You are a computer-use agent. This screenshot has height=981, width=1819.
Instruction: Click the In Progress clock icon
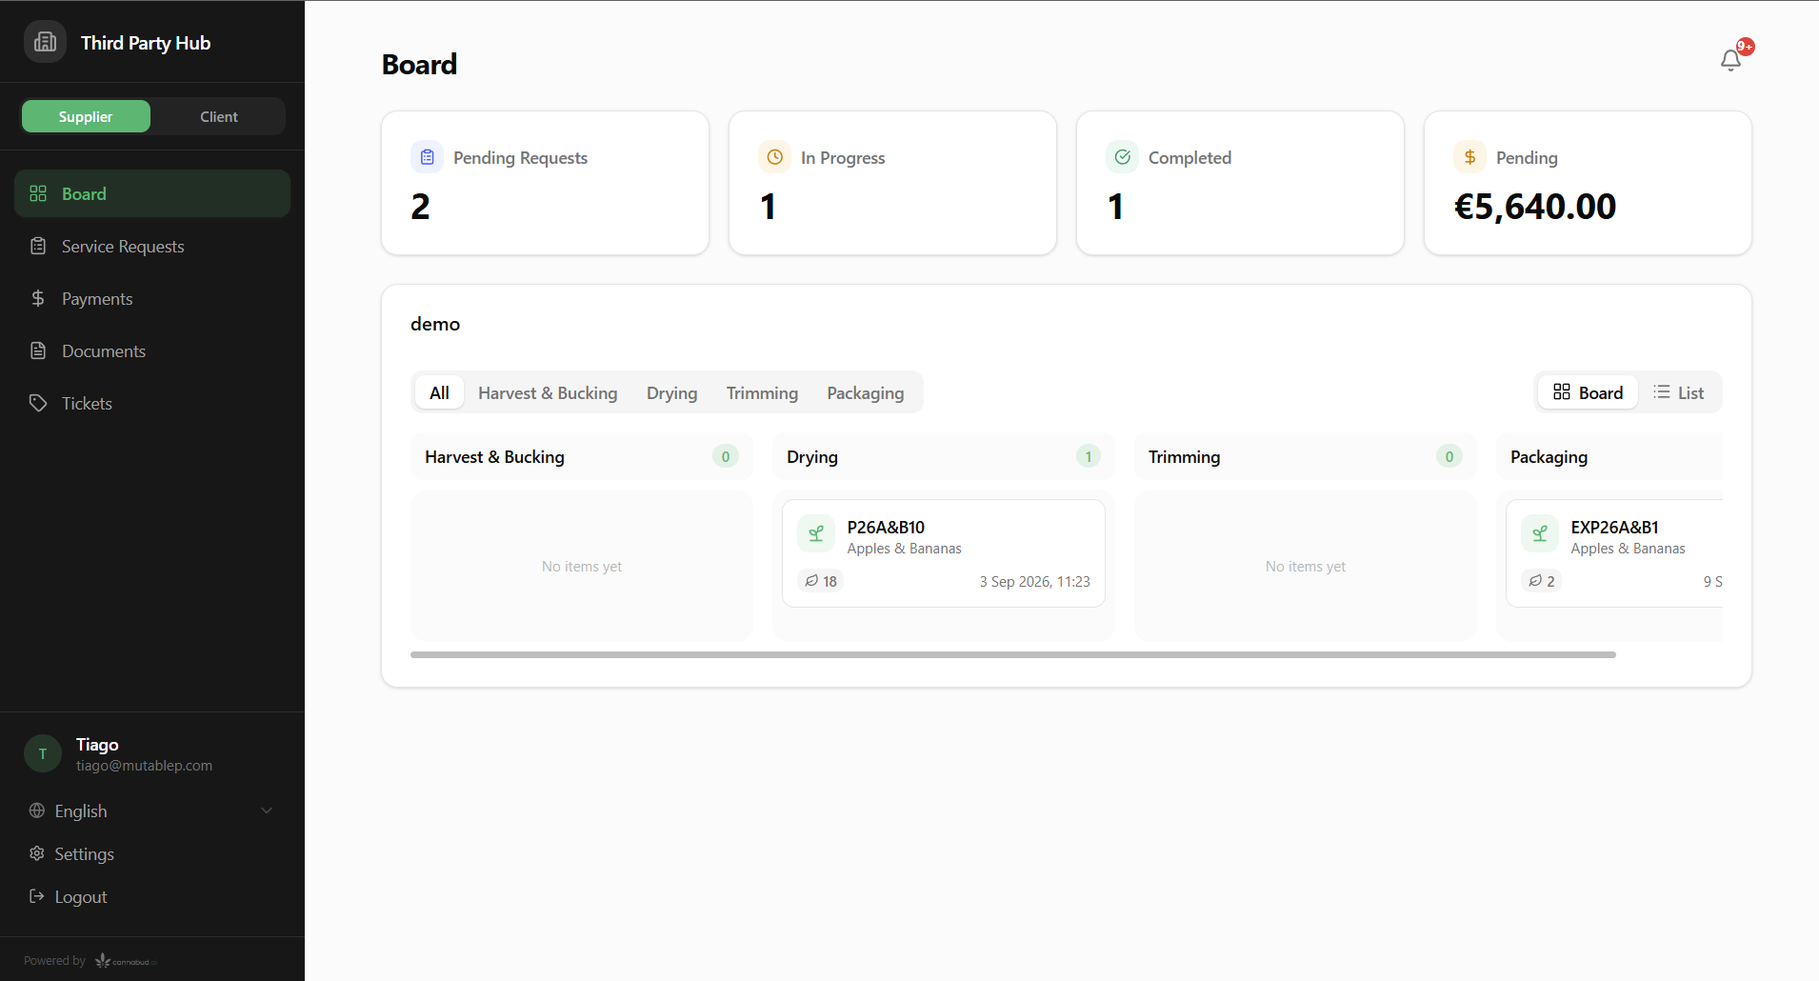774,157
